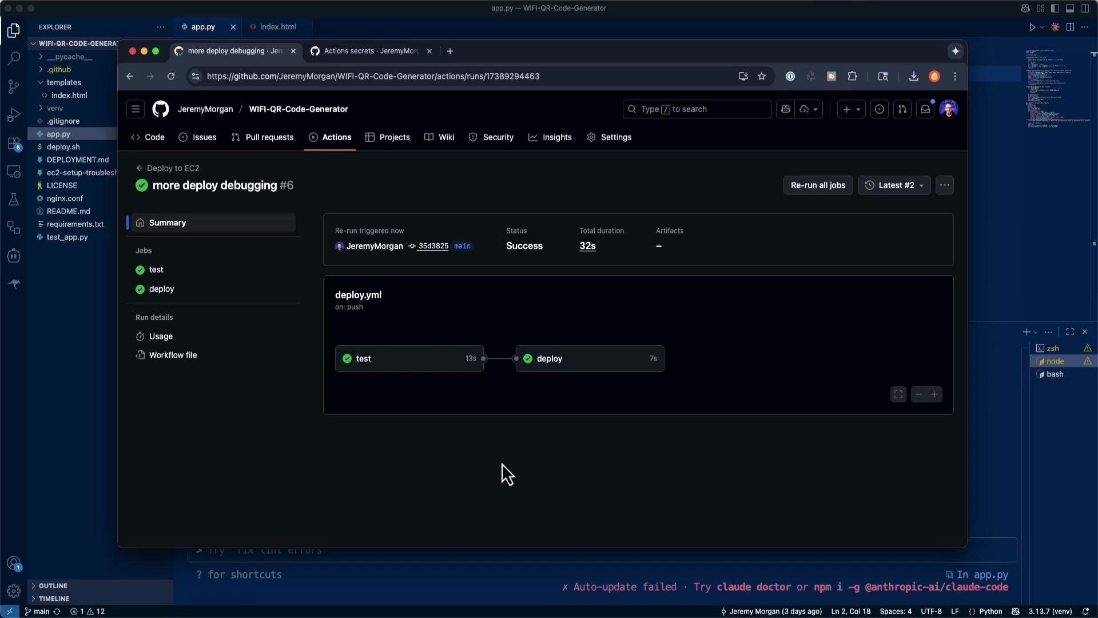Switch to index.html editor tab
1098x618 pixels.
[x=277, y=27]
